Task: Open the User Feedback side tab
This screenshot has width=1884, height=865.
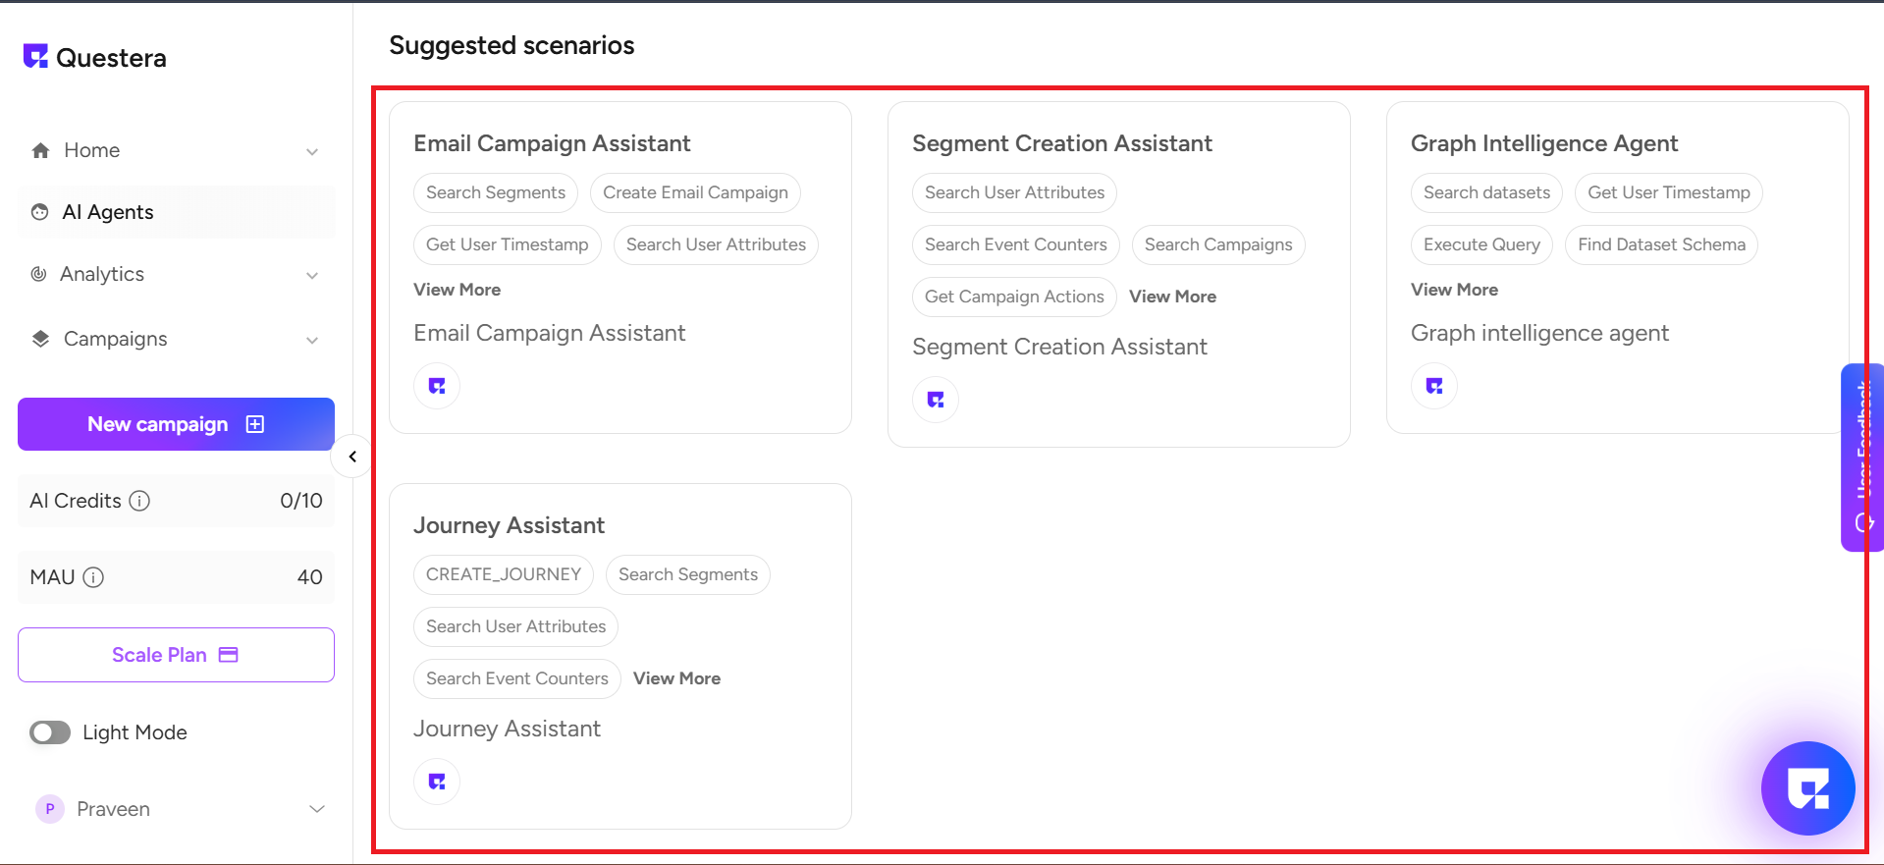Action: pyautogui.click(x=1861, y=457)
